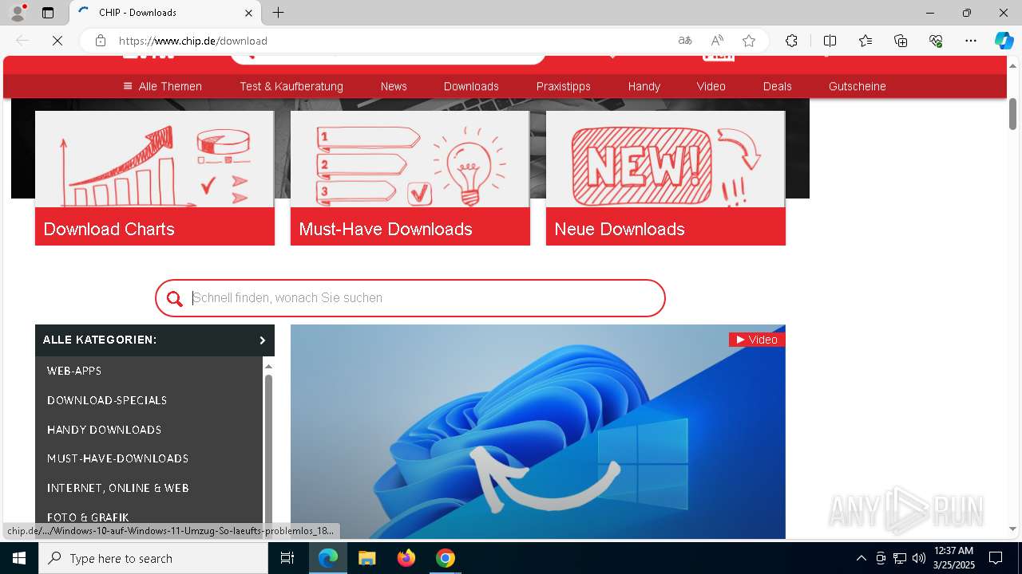Select the Web-Apps category
1022x574 pixels.
[x=74, y=371]
